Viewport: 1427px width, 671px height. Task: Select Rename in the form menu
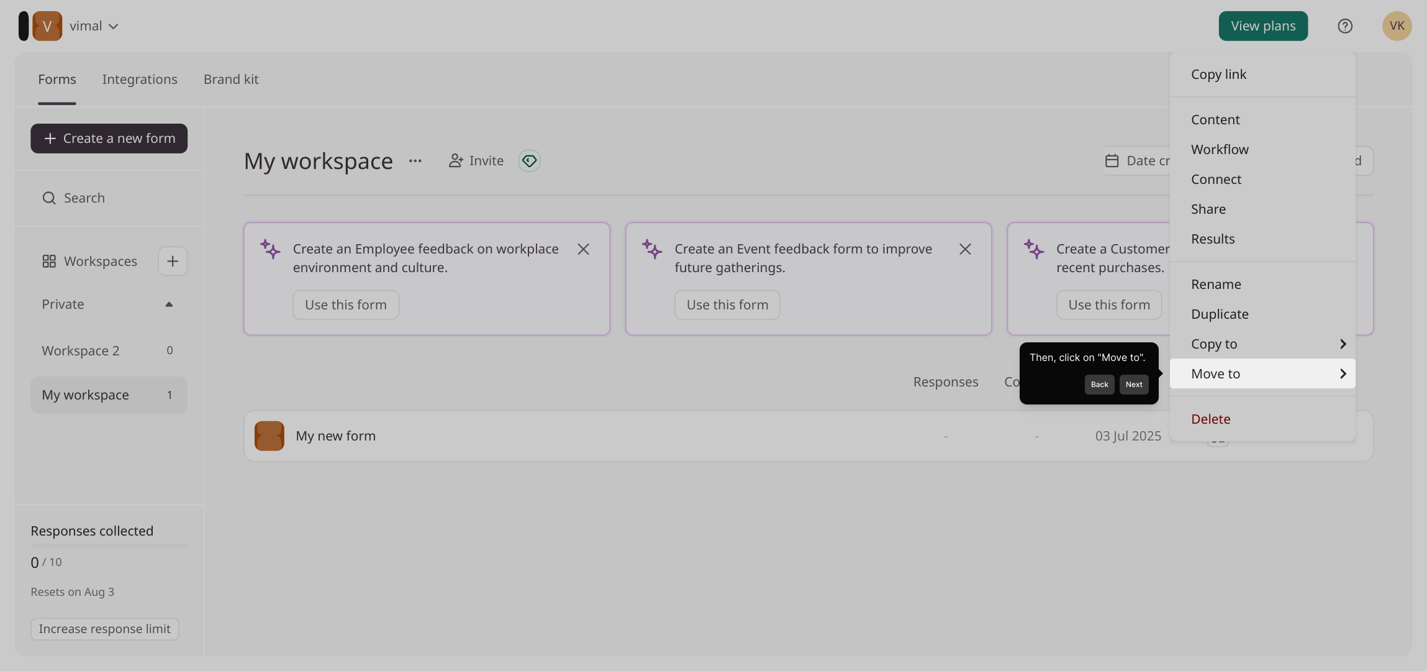click(x=1262, y=285)
